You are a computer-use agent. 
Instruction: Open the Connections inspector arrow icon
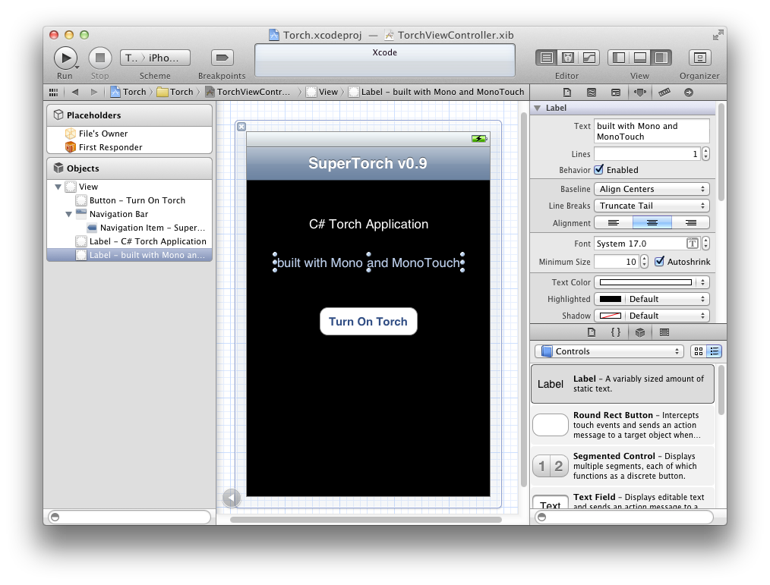click(688, 93)
